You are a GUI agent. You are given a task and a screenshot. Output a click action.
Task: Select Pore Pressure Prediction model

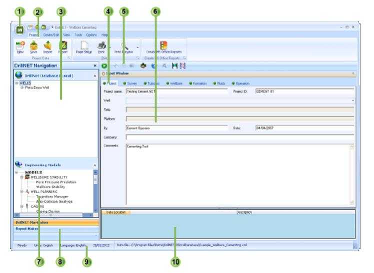point(56,182)
